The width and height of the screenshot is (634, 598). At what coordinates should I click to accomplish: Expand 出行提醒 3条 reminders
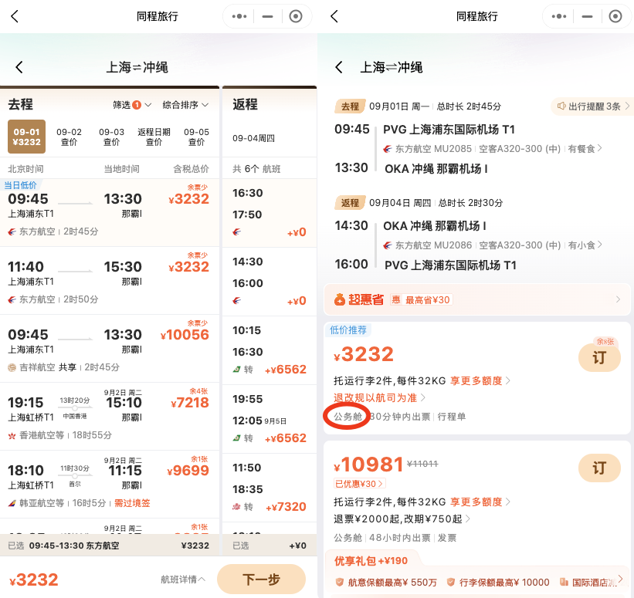click(x=592, y=106)
